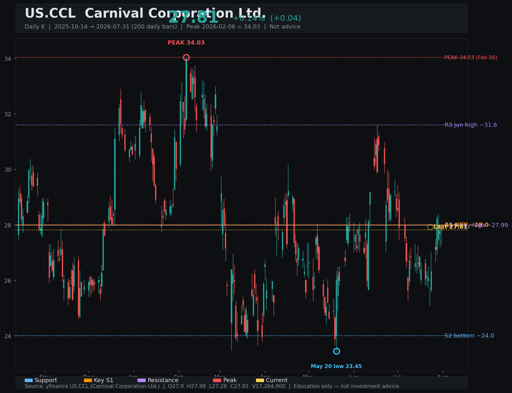Click the 32 tick on the price axis

pyautogui.click(x=8, y=114)
